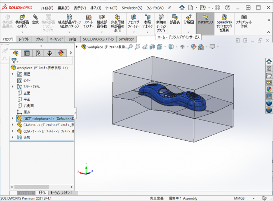Click the MMGS unit system in status bar
This screenshot has height=201, width=273.
[239, 198]
